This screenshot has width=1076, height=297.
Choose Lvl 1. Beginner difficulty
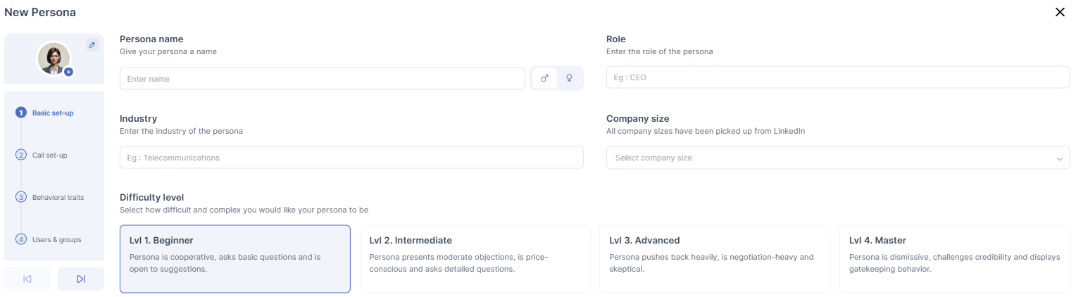pos(234,258)
